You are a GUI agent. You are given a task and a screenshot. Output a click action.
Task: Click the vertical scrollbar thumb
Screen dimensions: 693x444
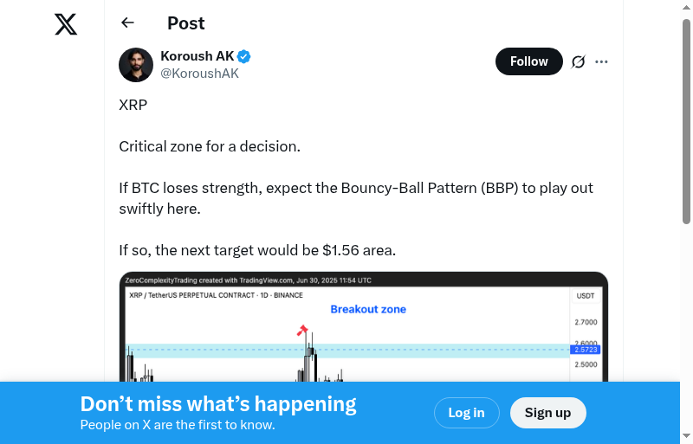click(x=686, y=121)
